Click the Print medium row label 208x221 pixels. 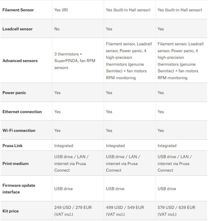pos(15,164)
